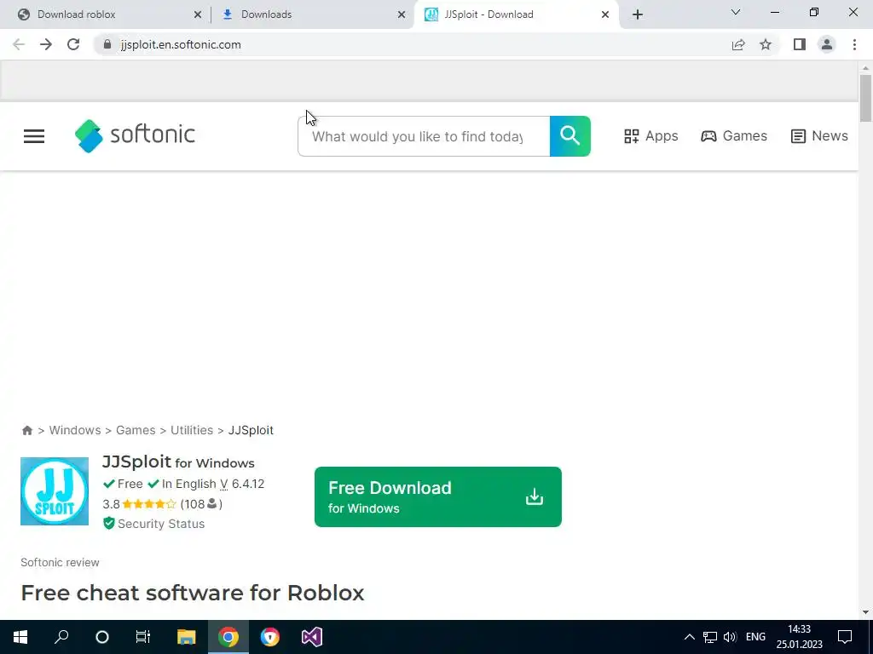Viewport: 873px width, 654px height.
Task: Open Task View on the taskbar
Action: click(x=143, y=637)
